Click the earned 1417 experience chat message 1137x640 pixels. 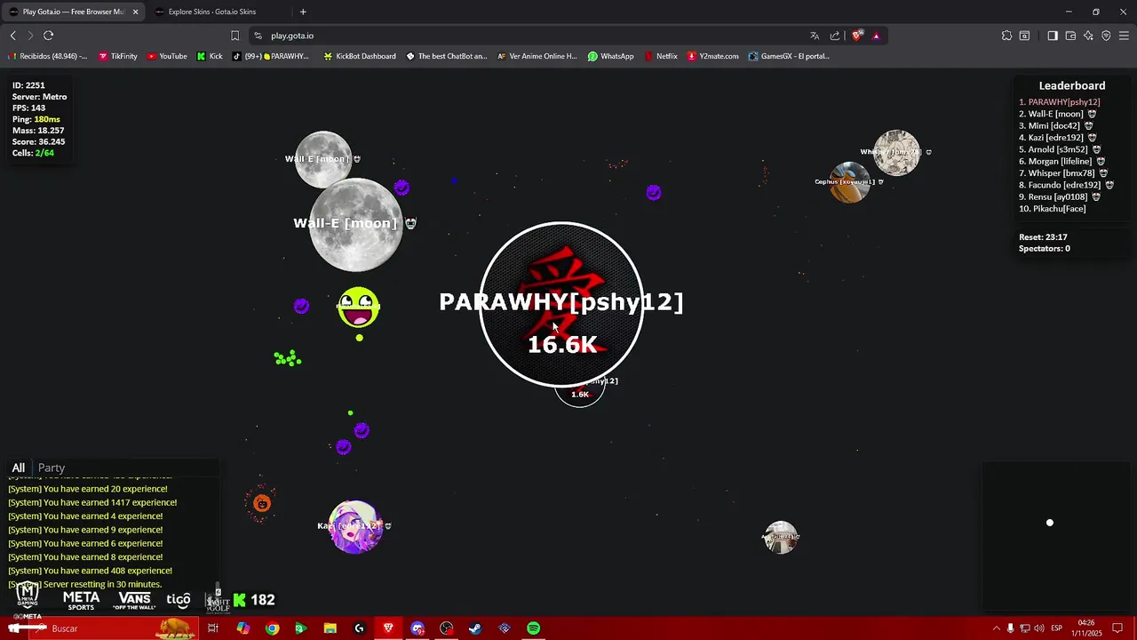point(92,502)
